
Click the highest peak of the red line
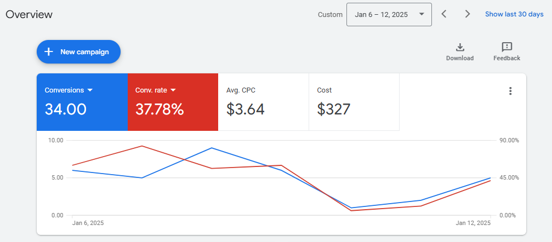[x=142, y=146]
